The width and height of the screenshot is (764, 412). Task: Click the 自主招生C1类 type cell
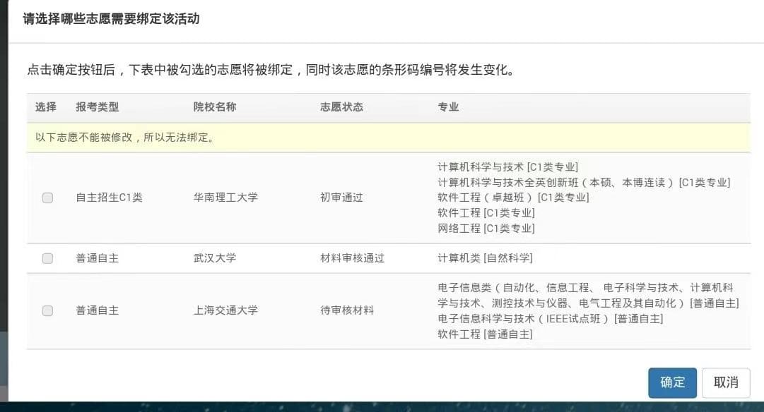click(109, 198)
